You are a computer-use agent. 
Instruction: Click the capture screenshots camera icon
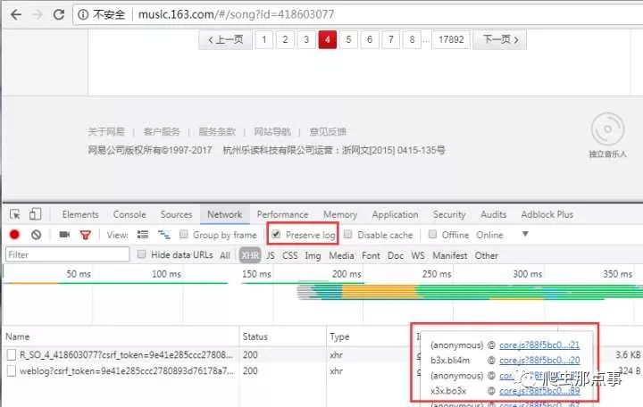tap(64, 235)
